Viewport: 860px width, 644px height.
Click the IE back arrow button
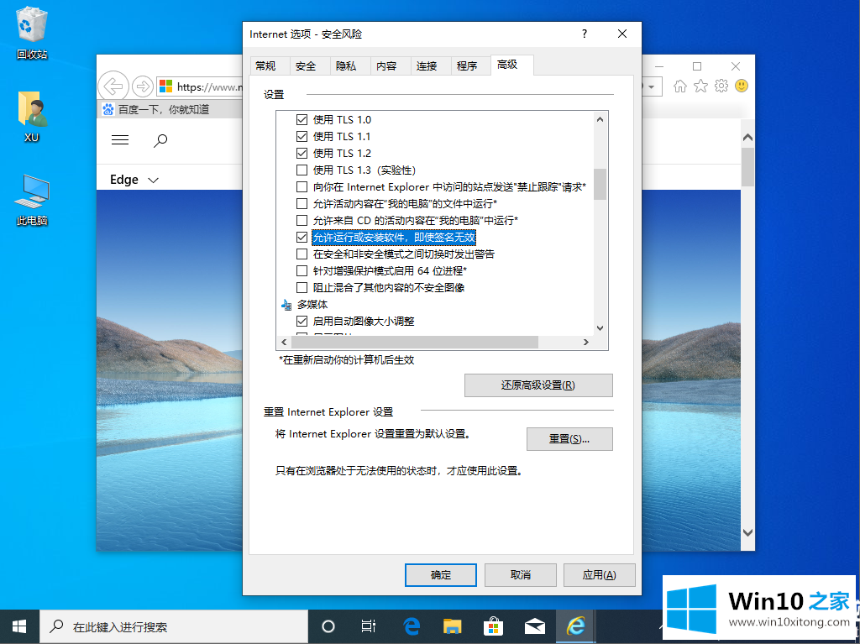point(113,86)
